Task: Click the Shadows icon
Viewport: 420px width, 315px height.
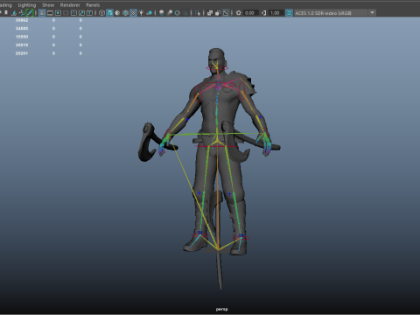Action: coord(149,13)
